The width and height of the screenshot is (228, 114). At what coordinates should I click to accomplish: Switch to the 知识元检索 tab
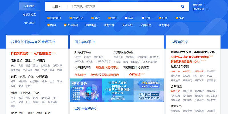point(29,15)
